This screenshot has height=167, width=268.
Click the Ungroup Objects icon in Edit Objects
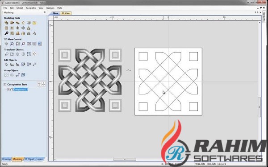click(29, 65)
